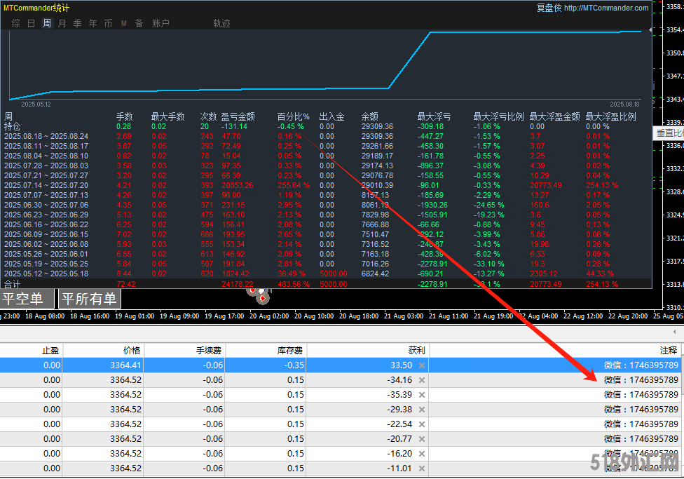684x479 pixels.
Task: Close the order showing -35.39 loss
Action: [421, 395]
